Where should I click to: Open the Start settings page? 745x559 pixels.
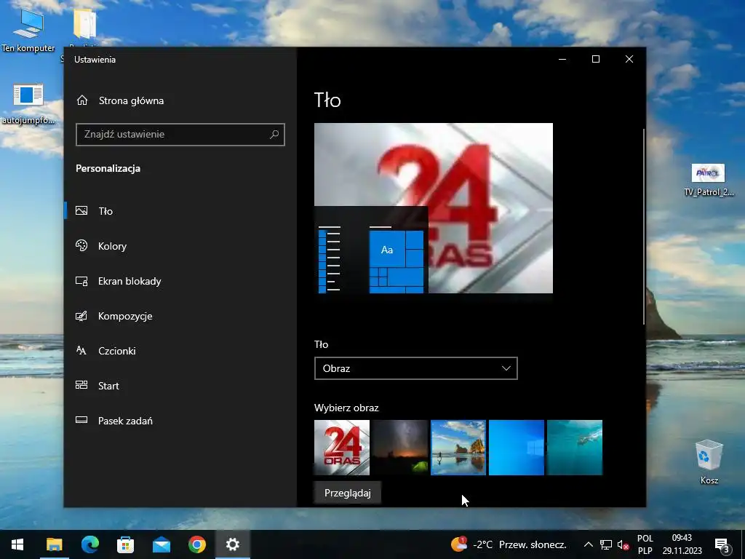click(108, 386)
